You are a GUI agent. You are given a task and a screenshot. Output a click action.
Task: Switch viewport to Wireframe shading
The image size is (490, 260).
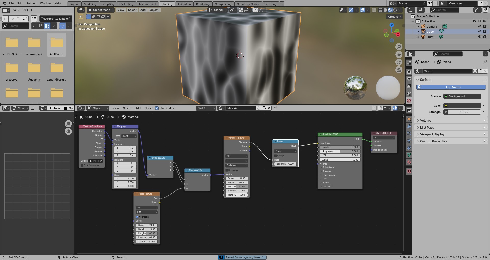[x=381, y=10]
